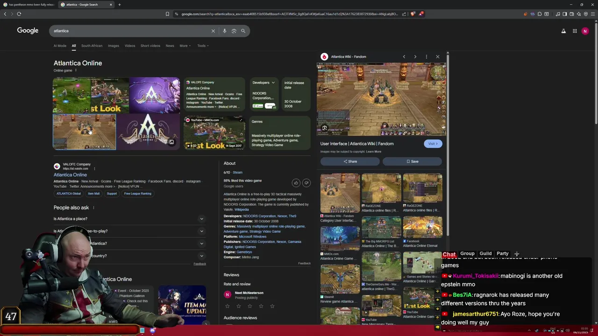The width and height of the screenshot is (598, 336).
Task: Switch to AI Mode tab
Action: click(60, 46)
